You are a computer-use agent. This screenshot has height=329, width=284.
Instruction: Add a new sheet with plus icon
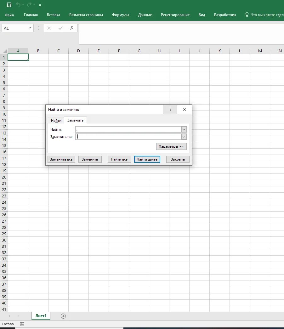click(63, 316)
